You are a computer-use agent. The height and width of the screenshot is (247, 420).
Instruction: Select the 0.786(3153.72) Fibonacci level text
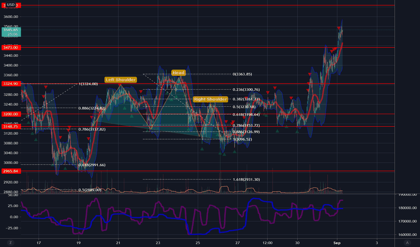coord(246,125)
